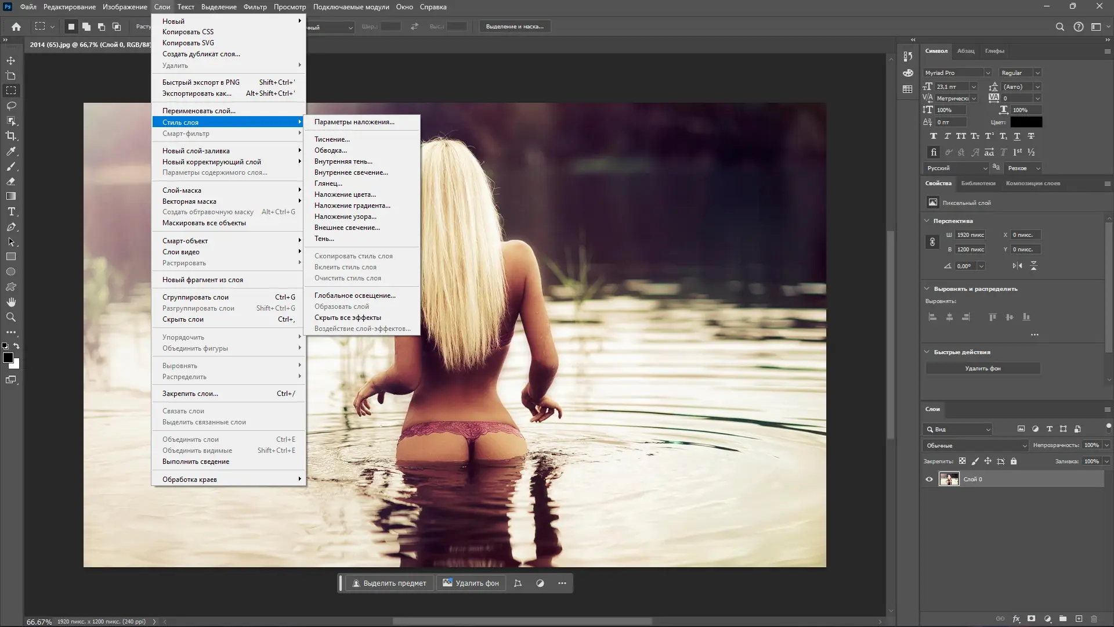
Task: Click the Слой 0 layer thumbnail
Action: (949, 480)
